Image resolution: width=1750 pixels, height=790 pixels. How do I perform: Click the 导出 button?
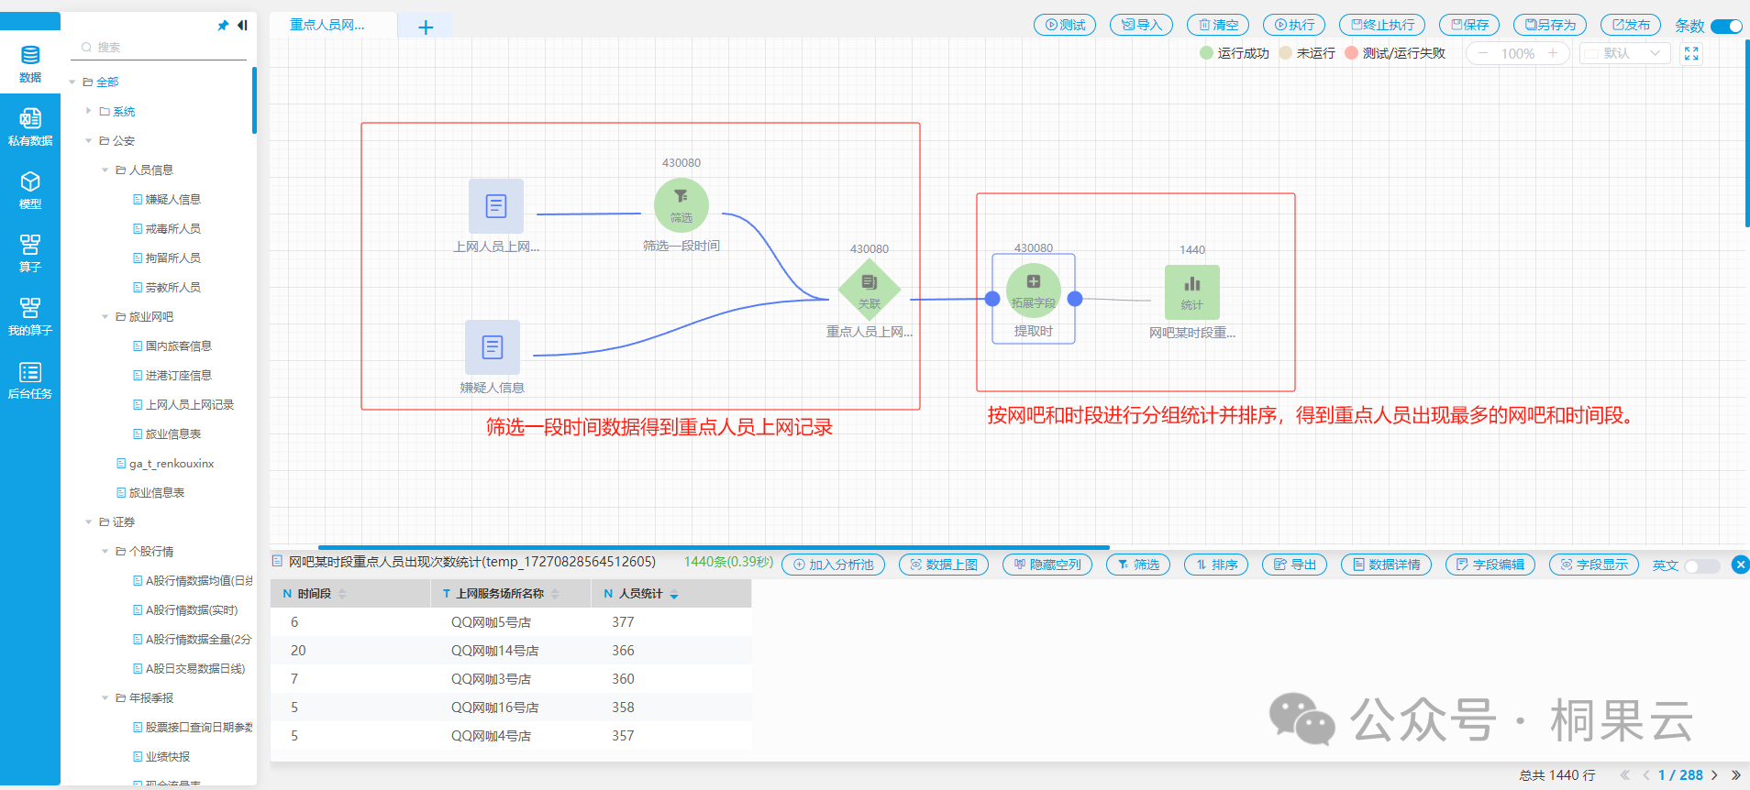pyautogui.click(x=1294, y=565)
